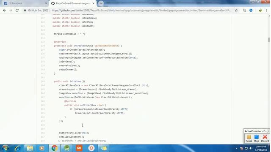The image size is (271, 152).
Task: Open File Explorer from taskbar
Action: [30, 148]
